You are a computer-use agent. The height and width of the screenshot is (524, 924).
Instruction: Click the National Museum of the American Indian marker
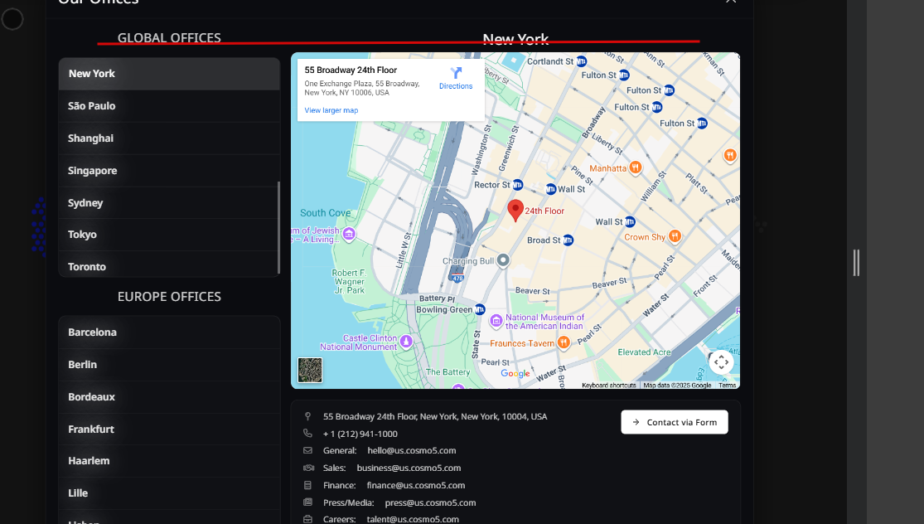click(496, 321)
